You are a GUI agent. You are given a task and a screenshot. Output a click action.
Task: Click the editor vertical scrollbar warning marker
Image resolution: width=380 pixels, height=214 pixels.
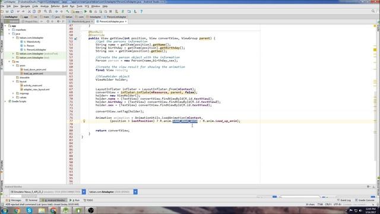point(375,50)
